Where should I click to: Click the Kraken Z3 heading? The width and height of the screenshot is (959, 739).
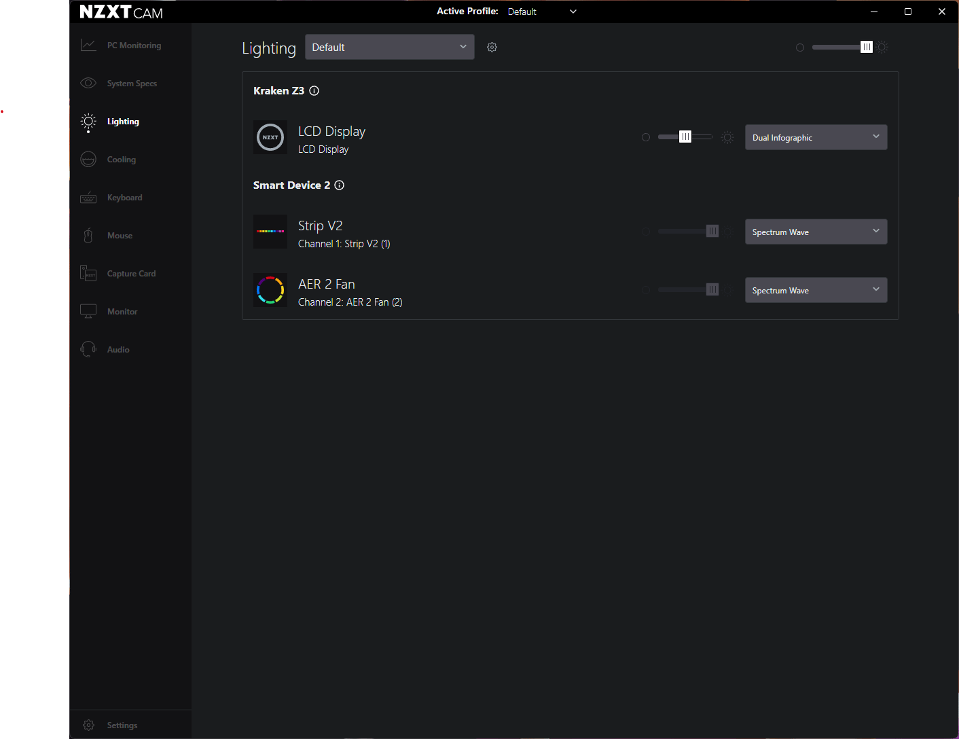tap(279, 91)
